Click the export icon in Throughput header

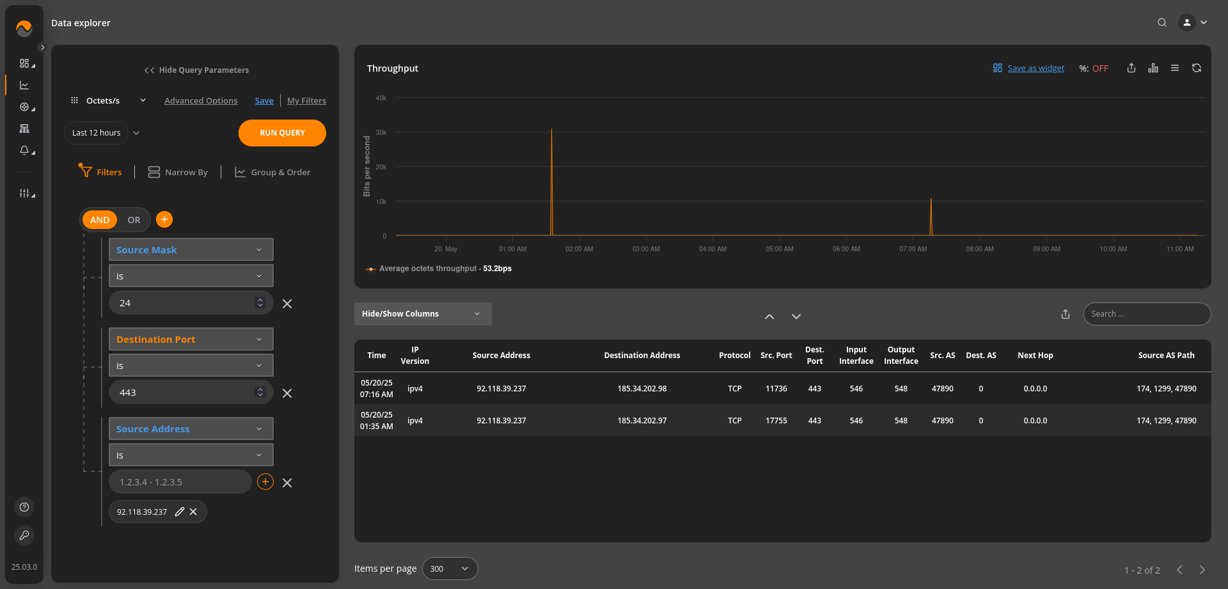[x=1131, y=68]
